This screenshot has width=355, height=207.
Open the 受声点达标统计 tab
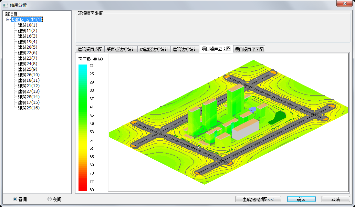pos(121,49)
